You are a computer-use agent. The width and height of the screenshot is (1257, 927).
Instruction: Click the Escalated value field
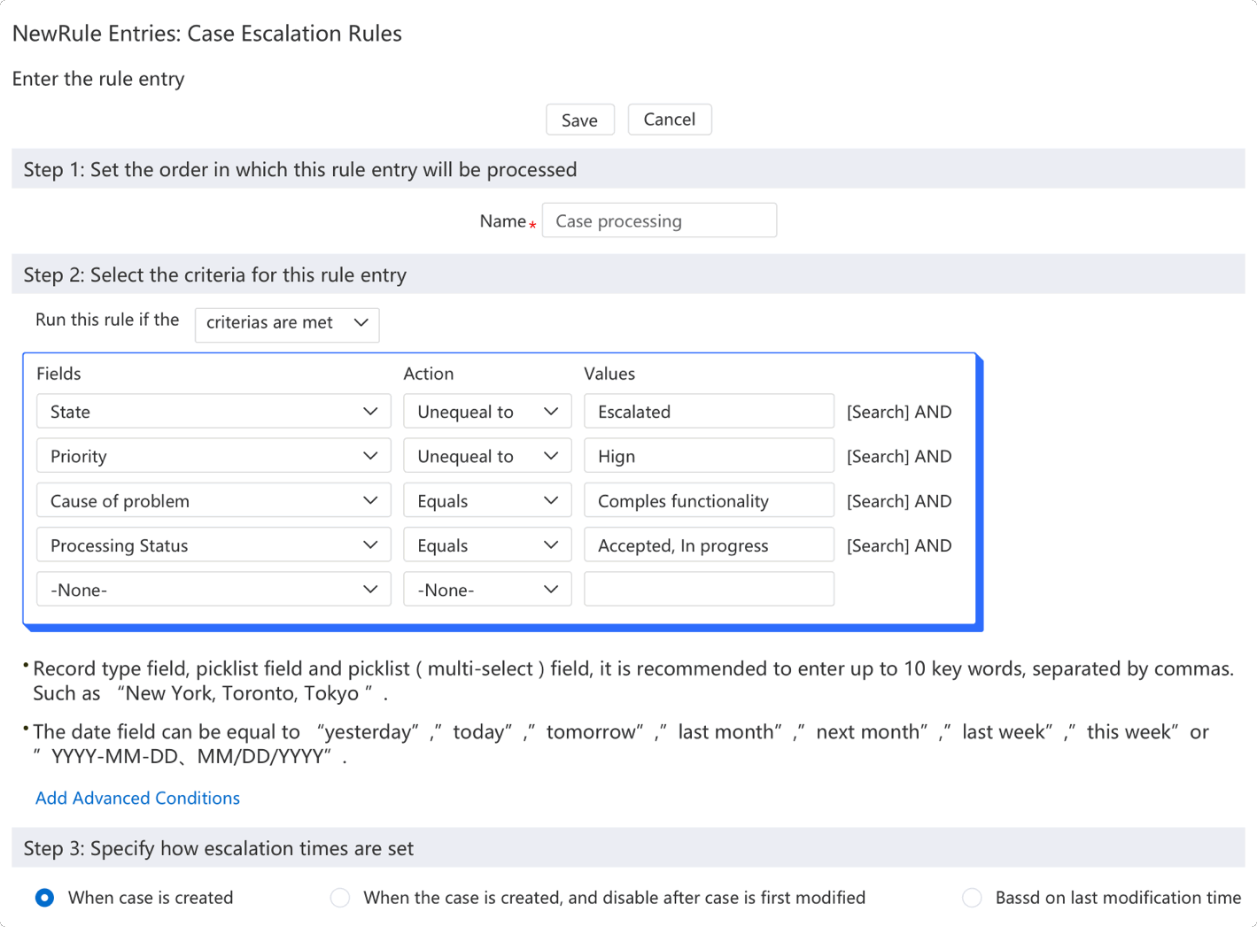(709, 412)
